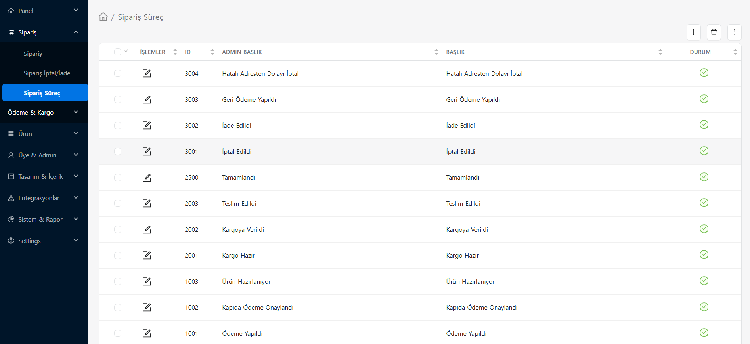The image size is (750, 344).
Task: Expand the Entegrasyonlar menu
Action: (44, 198)
